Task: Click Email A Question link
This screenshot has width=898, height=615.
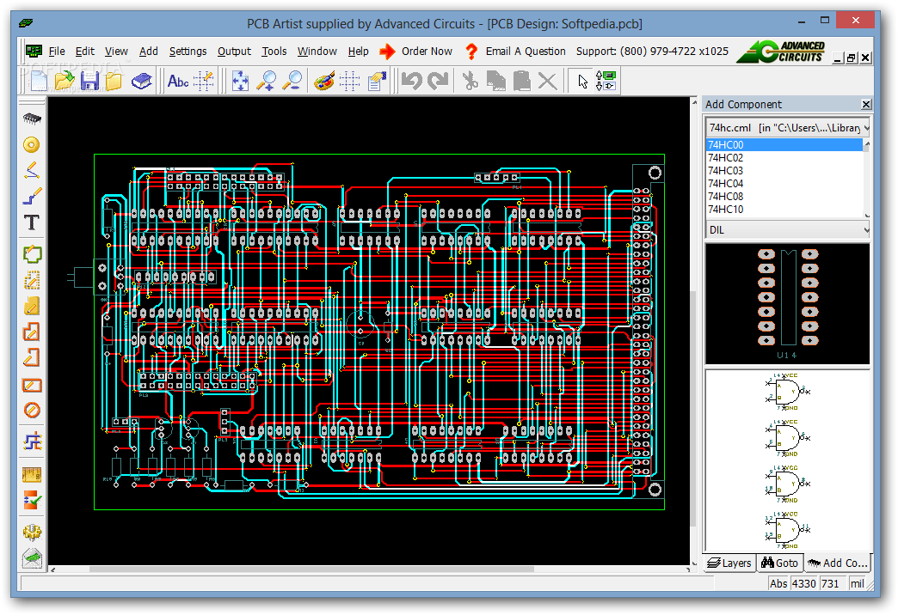Action: click(x=515, y=51)
